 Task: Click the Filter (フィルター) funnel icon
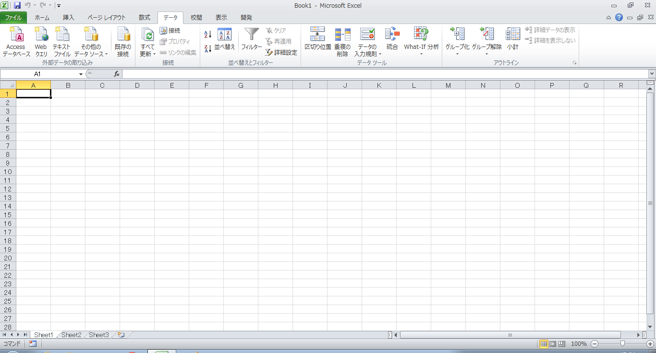pyautogui.click(x=251, y=35)
